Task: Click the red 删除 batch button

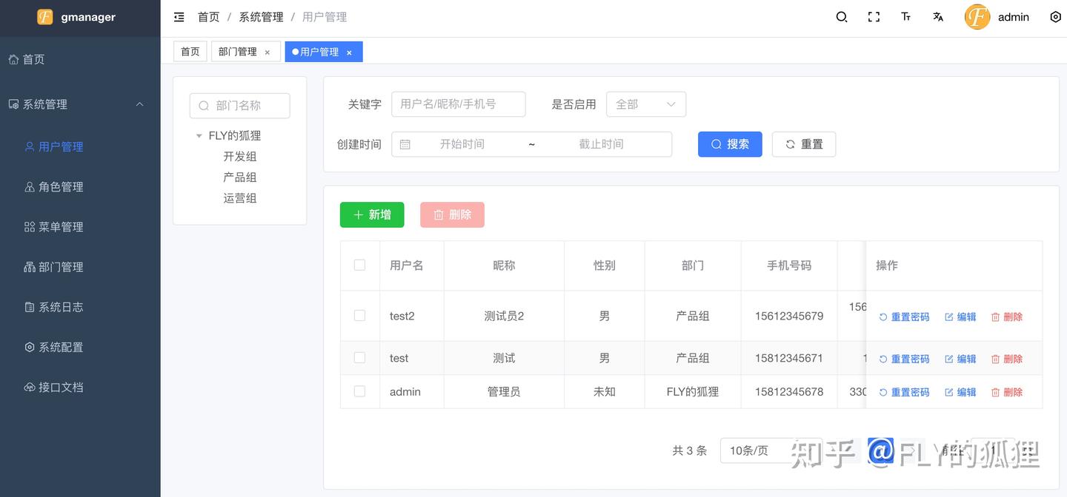Action: pos(452,214)
